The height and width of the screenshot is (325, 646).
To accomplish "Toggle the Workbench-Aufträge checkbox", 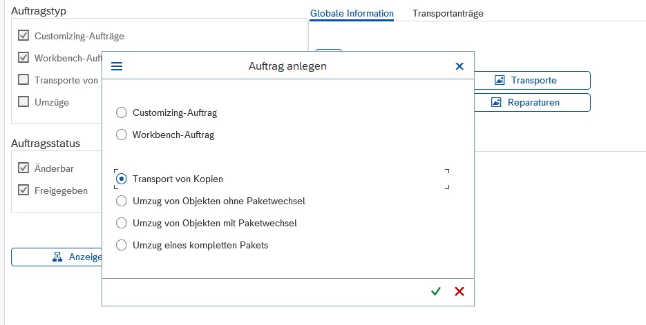I will [23, 57].
